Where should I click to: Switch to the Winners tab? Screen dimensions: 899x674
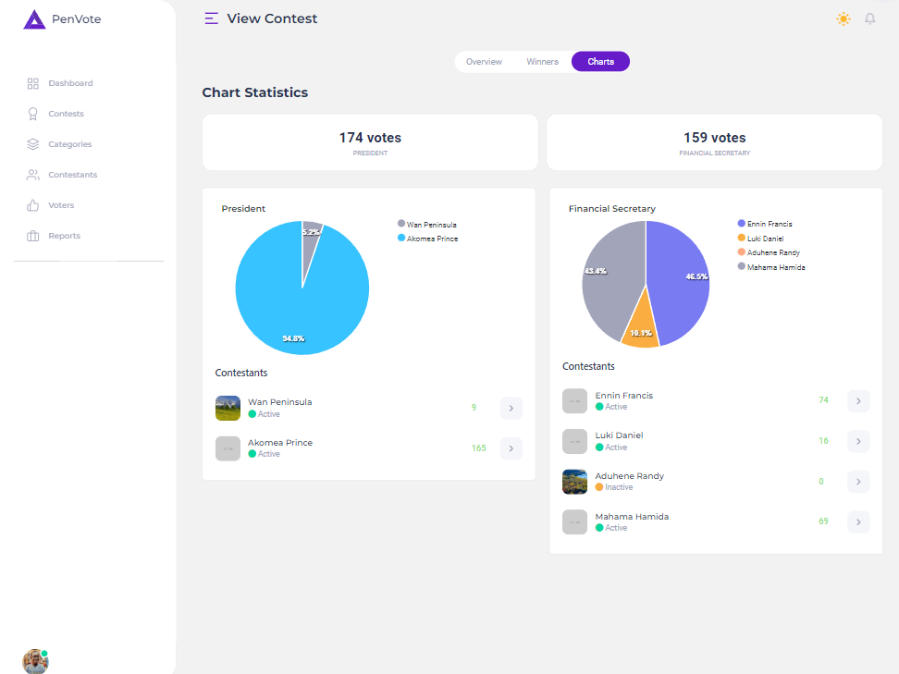pyautogui.click(x=542, y=61)
